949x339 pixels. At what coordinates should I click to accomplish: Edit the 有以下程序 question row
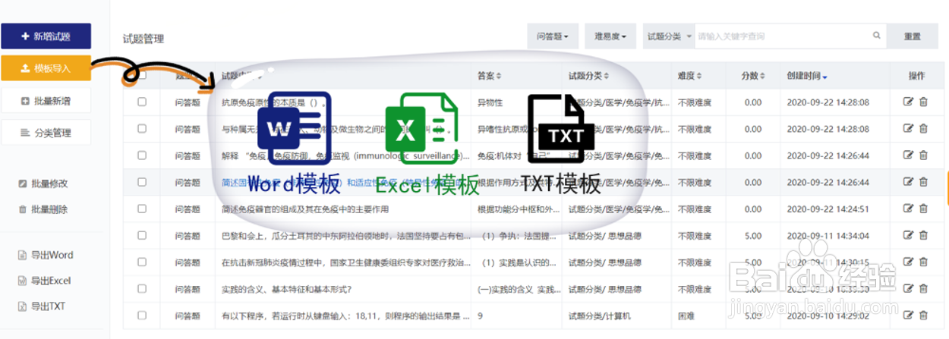pyautogui.click(x=908, y=315)
